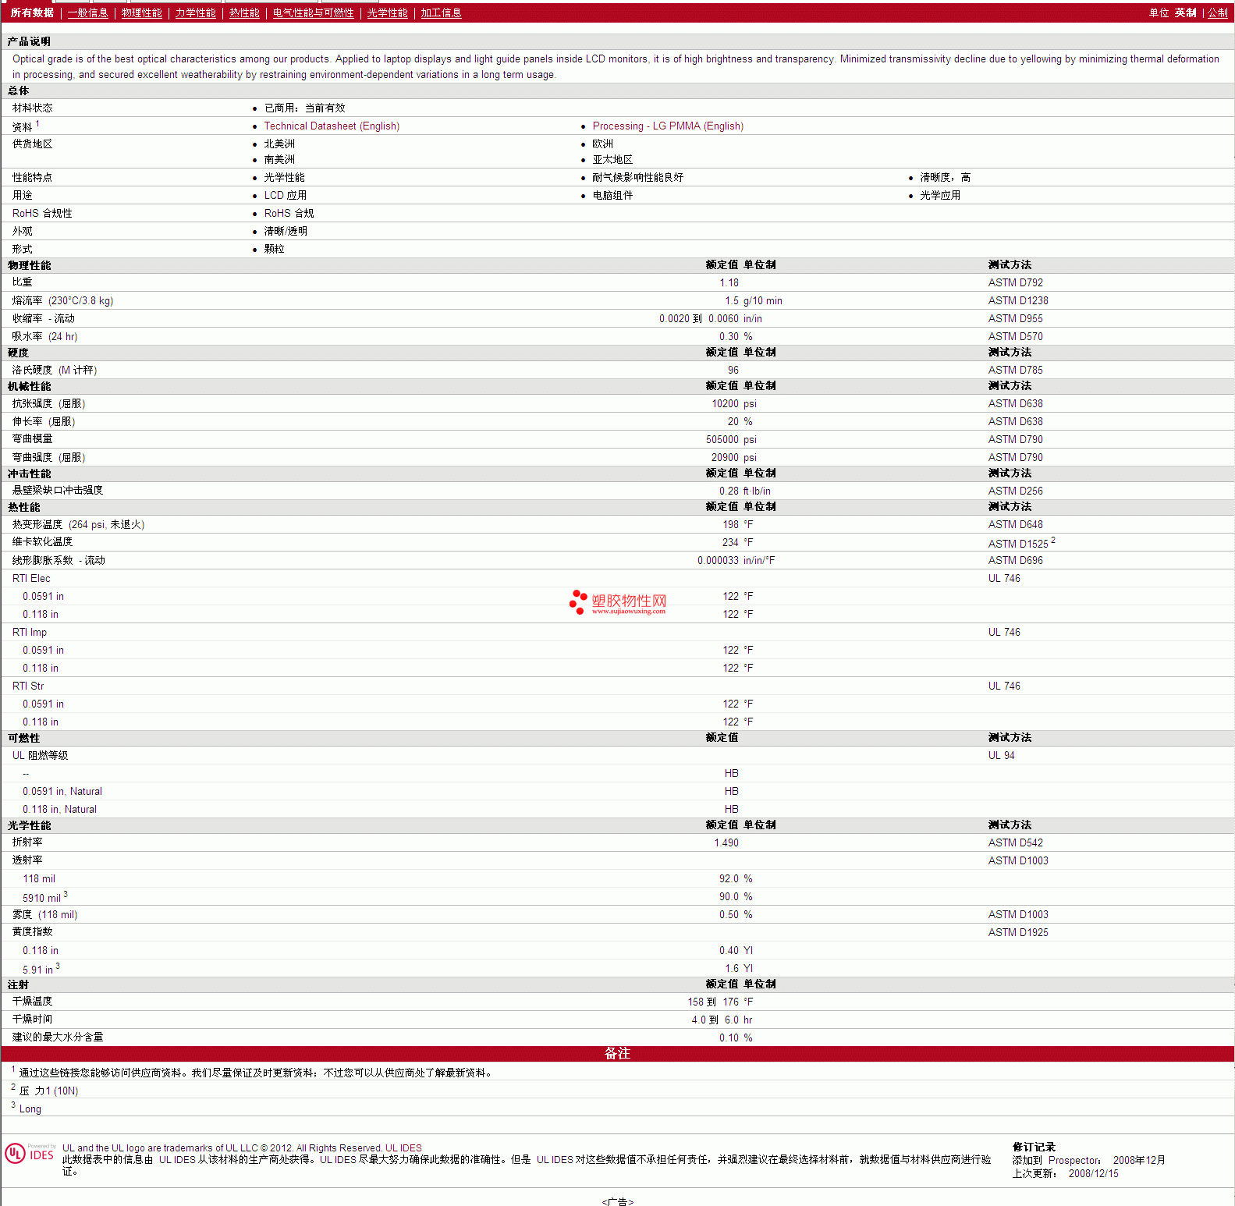
Task: Select 英制 units
Action: pos(1185,13)
